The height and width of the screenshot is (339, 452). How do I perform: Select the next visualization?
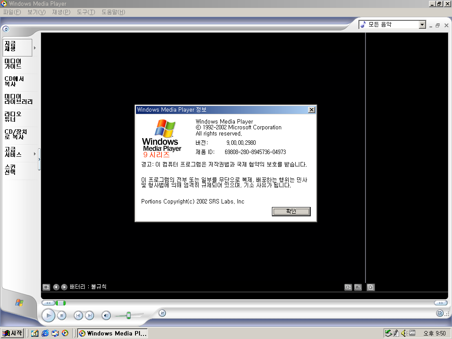64,287
